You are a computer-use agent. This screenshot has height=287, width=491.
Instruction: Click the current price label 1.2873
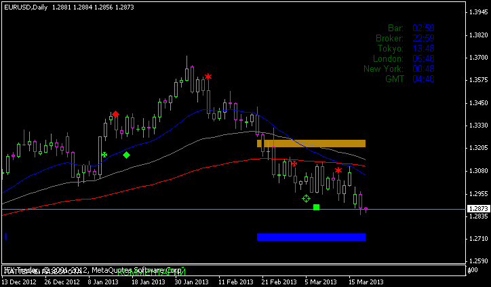[x=479, y=209]
